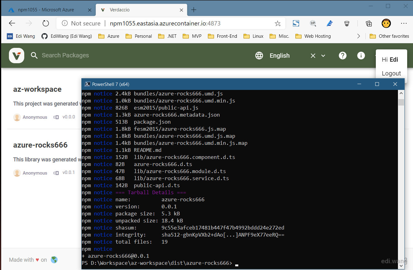Screen dimensions: 413x270
Task: Open browser settings ellipsis menu
Action: tap(404, 23)
